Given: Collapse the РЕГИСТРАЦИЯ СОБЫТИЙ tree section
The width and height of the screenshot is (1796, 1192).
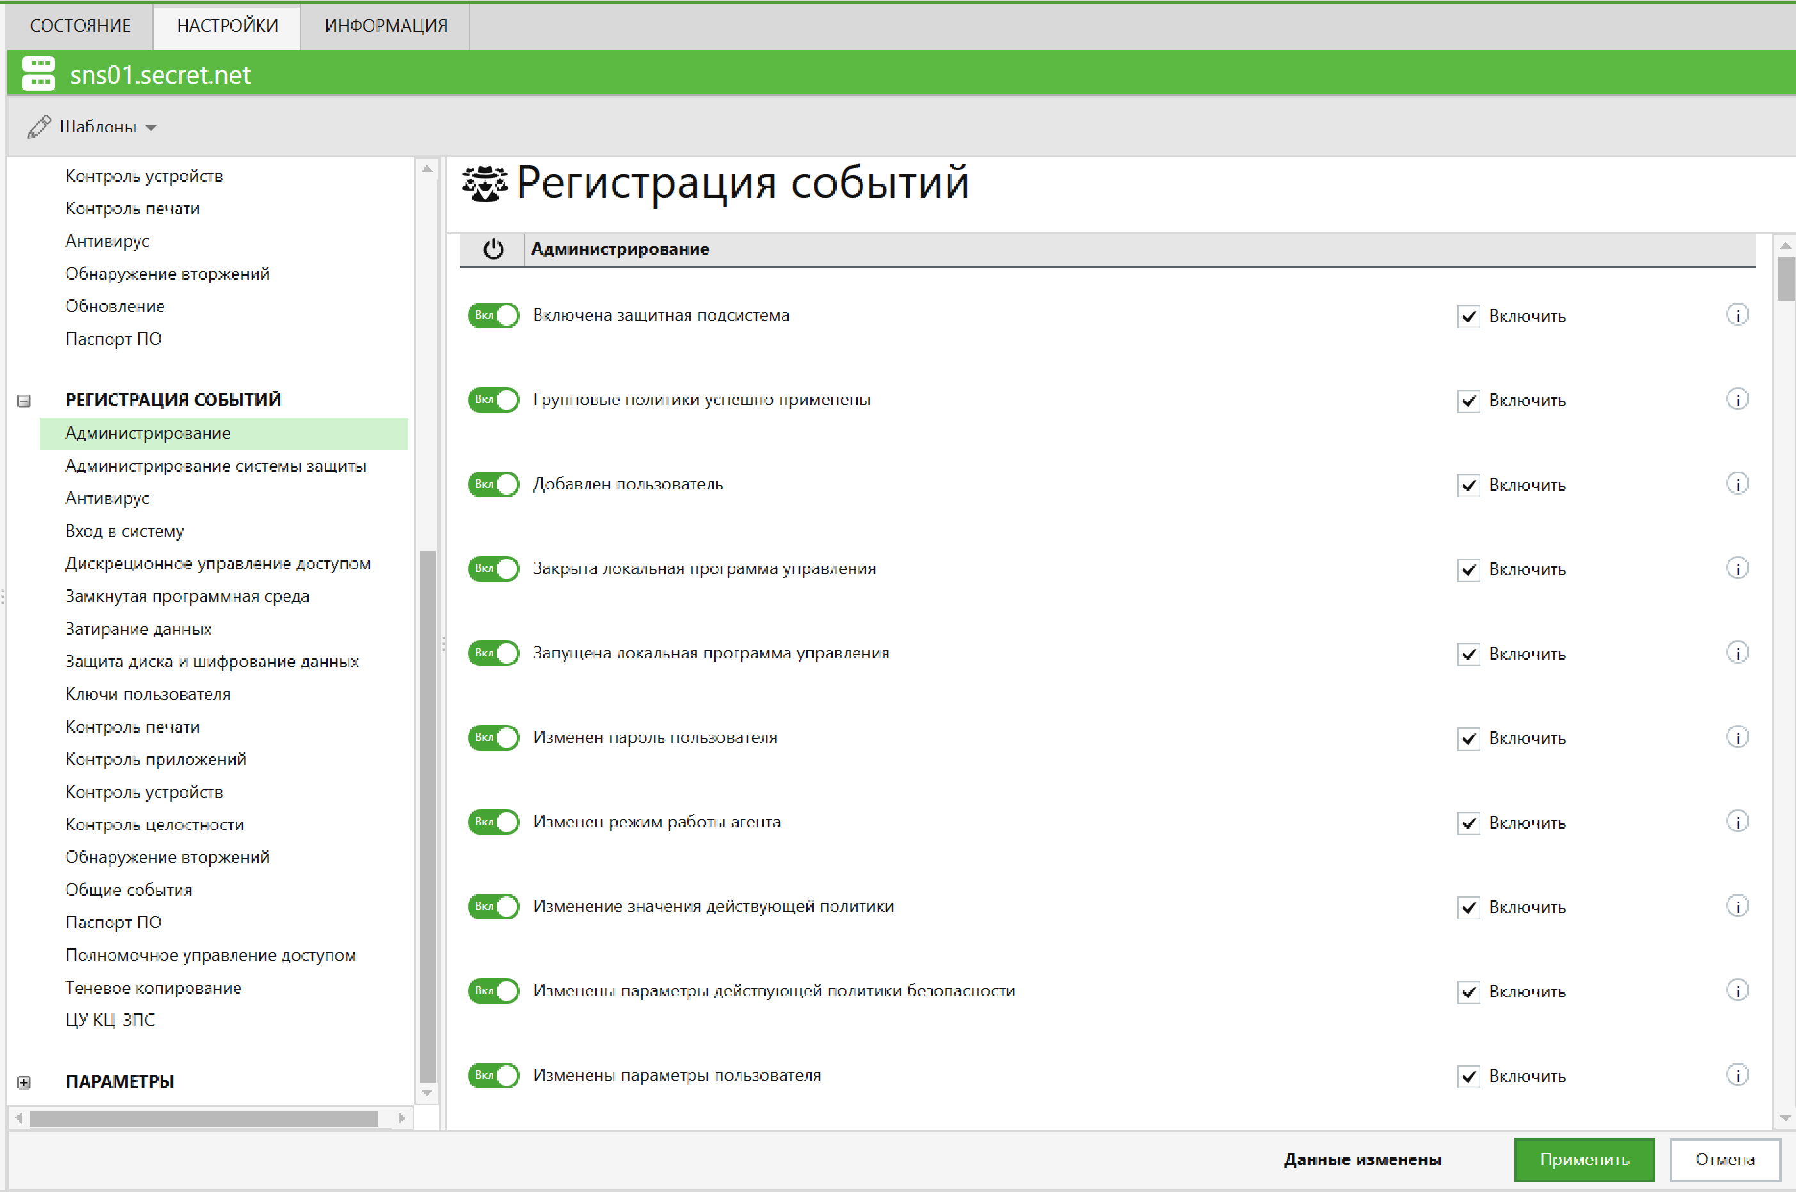Looking at the screenshot, I should tap(24, 401).
